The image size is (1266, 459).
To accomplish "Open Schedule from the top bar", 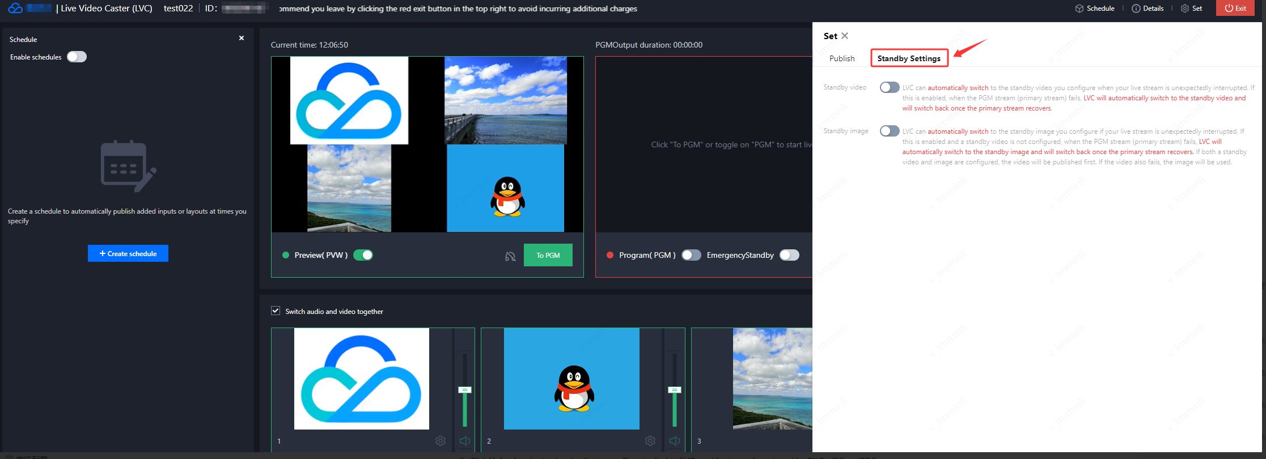I will (1095, 8).
